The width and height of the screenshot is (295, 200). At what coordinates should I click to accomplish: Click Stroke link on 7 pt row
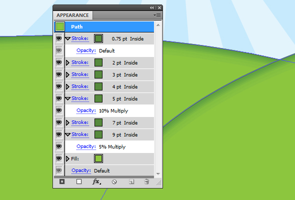pyautogui.click(x=80, y=122)
